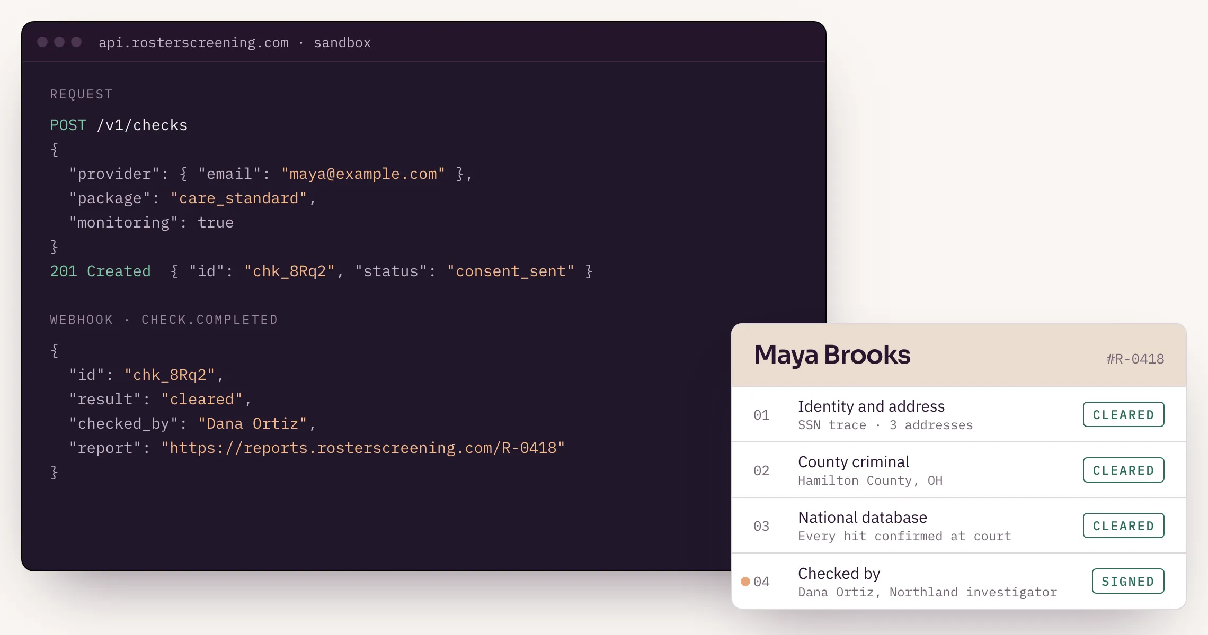The width and height of the screenshot is (1208, 635).
Task: Click the SSN trace · 3 addresses subtitle
Action: [x=885, y=425]
